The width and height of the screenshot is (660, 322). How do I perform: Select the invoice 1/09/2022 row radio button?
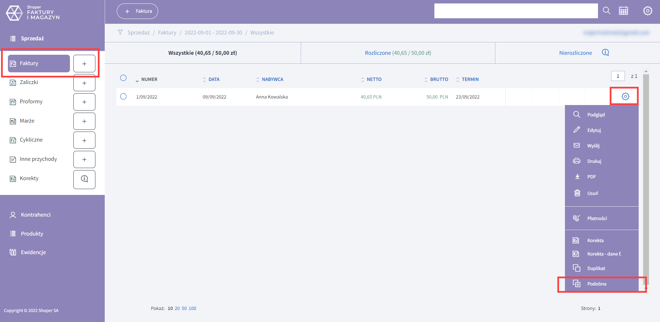coord(123,96)
